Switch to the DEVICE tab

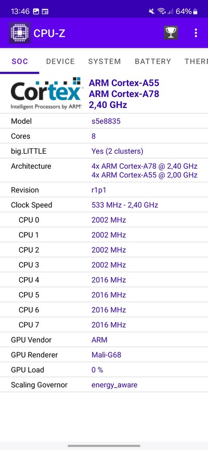click(60, 61)
